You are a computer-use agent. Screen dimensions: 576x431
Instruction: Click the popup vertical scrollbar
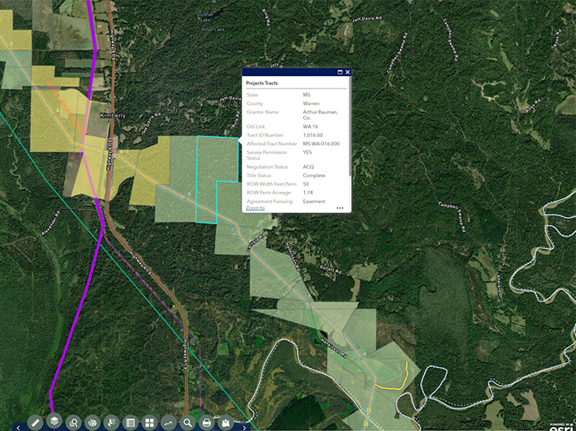[350, 127]
